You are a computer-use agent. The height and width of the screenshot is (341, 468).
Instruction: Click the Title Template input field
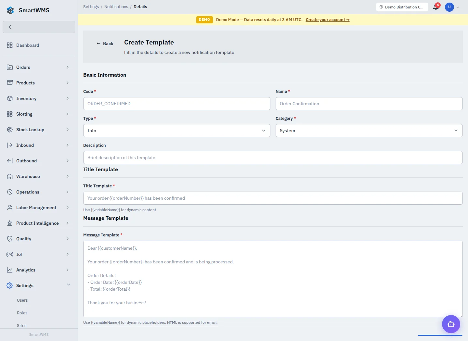coord(273,198)
